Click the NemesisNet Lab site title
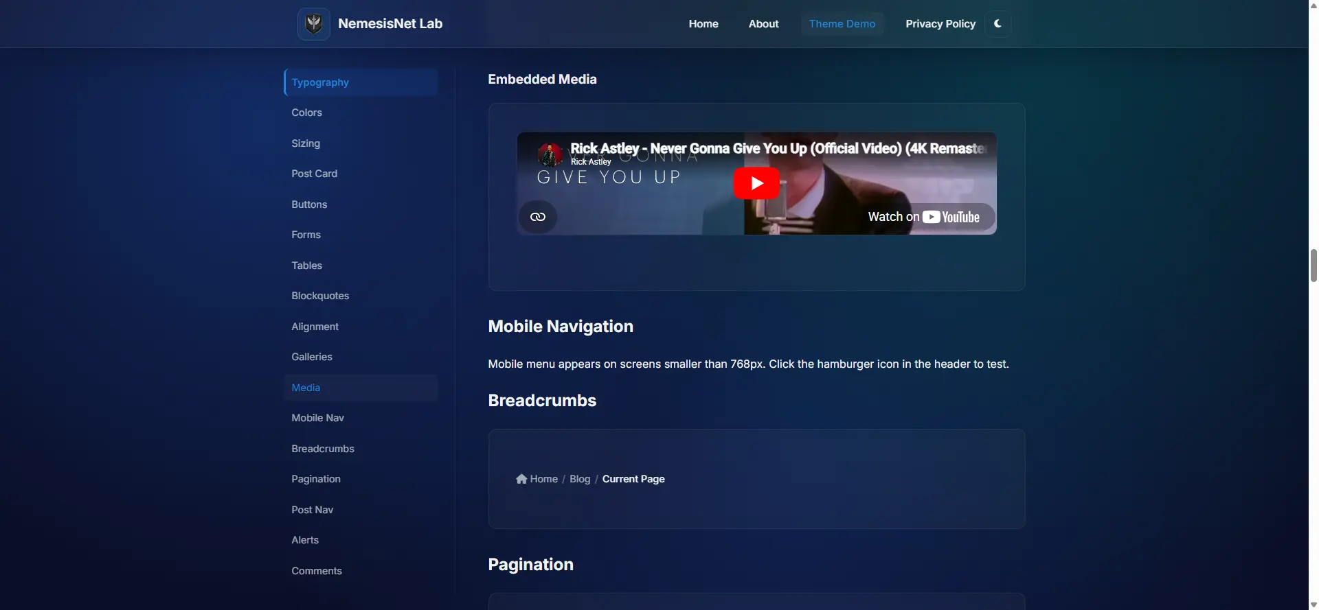Screen dimensions: 1319x610 pyautogui.click(x=390, y=24)
